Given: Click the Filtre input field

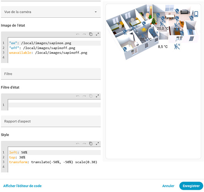Looking at the screenshot, I should click(51, 74).
